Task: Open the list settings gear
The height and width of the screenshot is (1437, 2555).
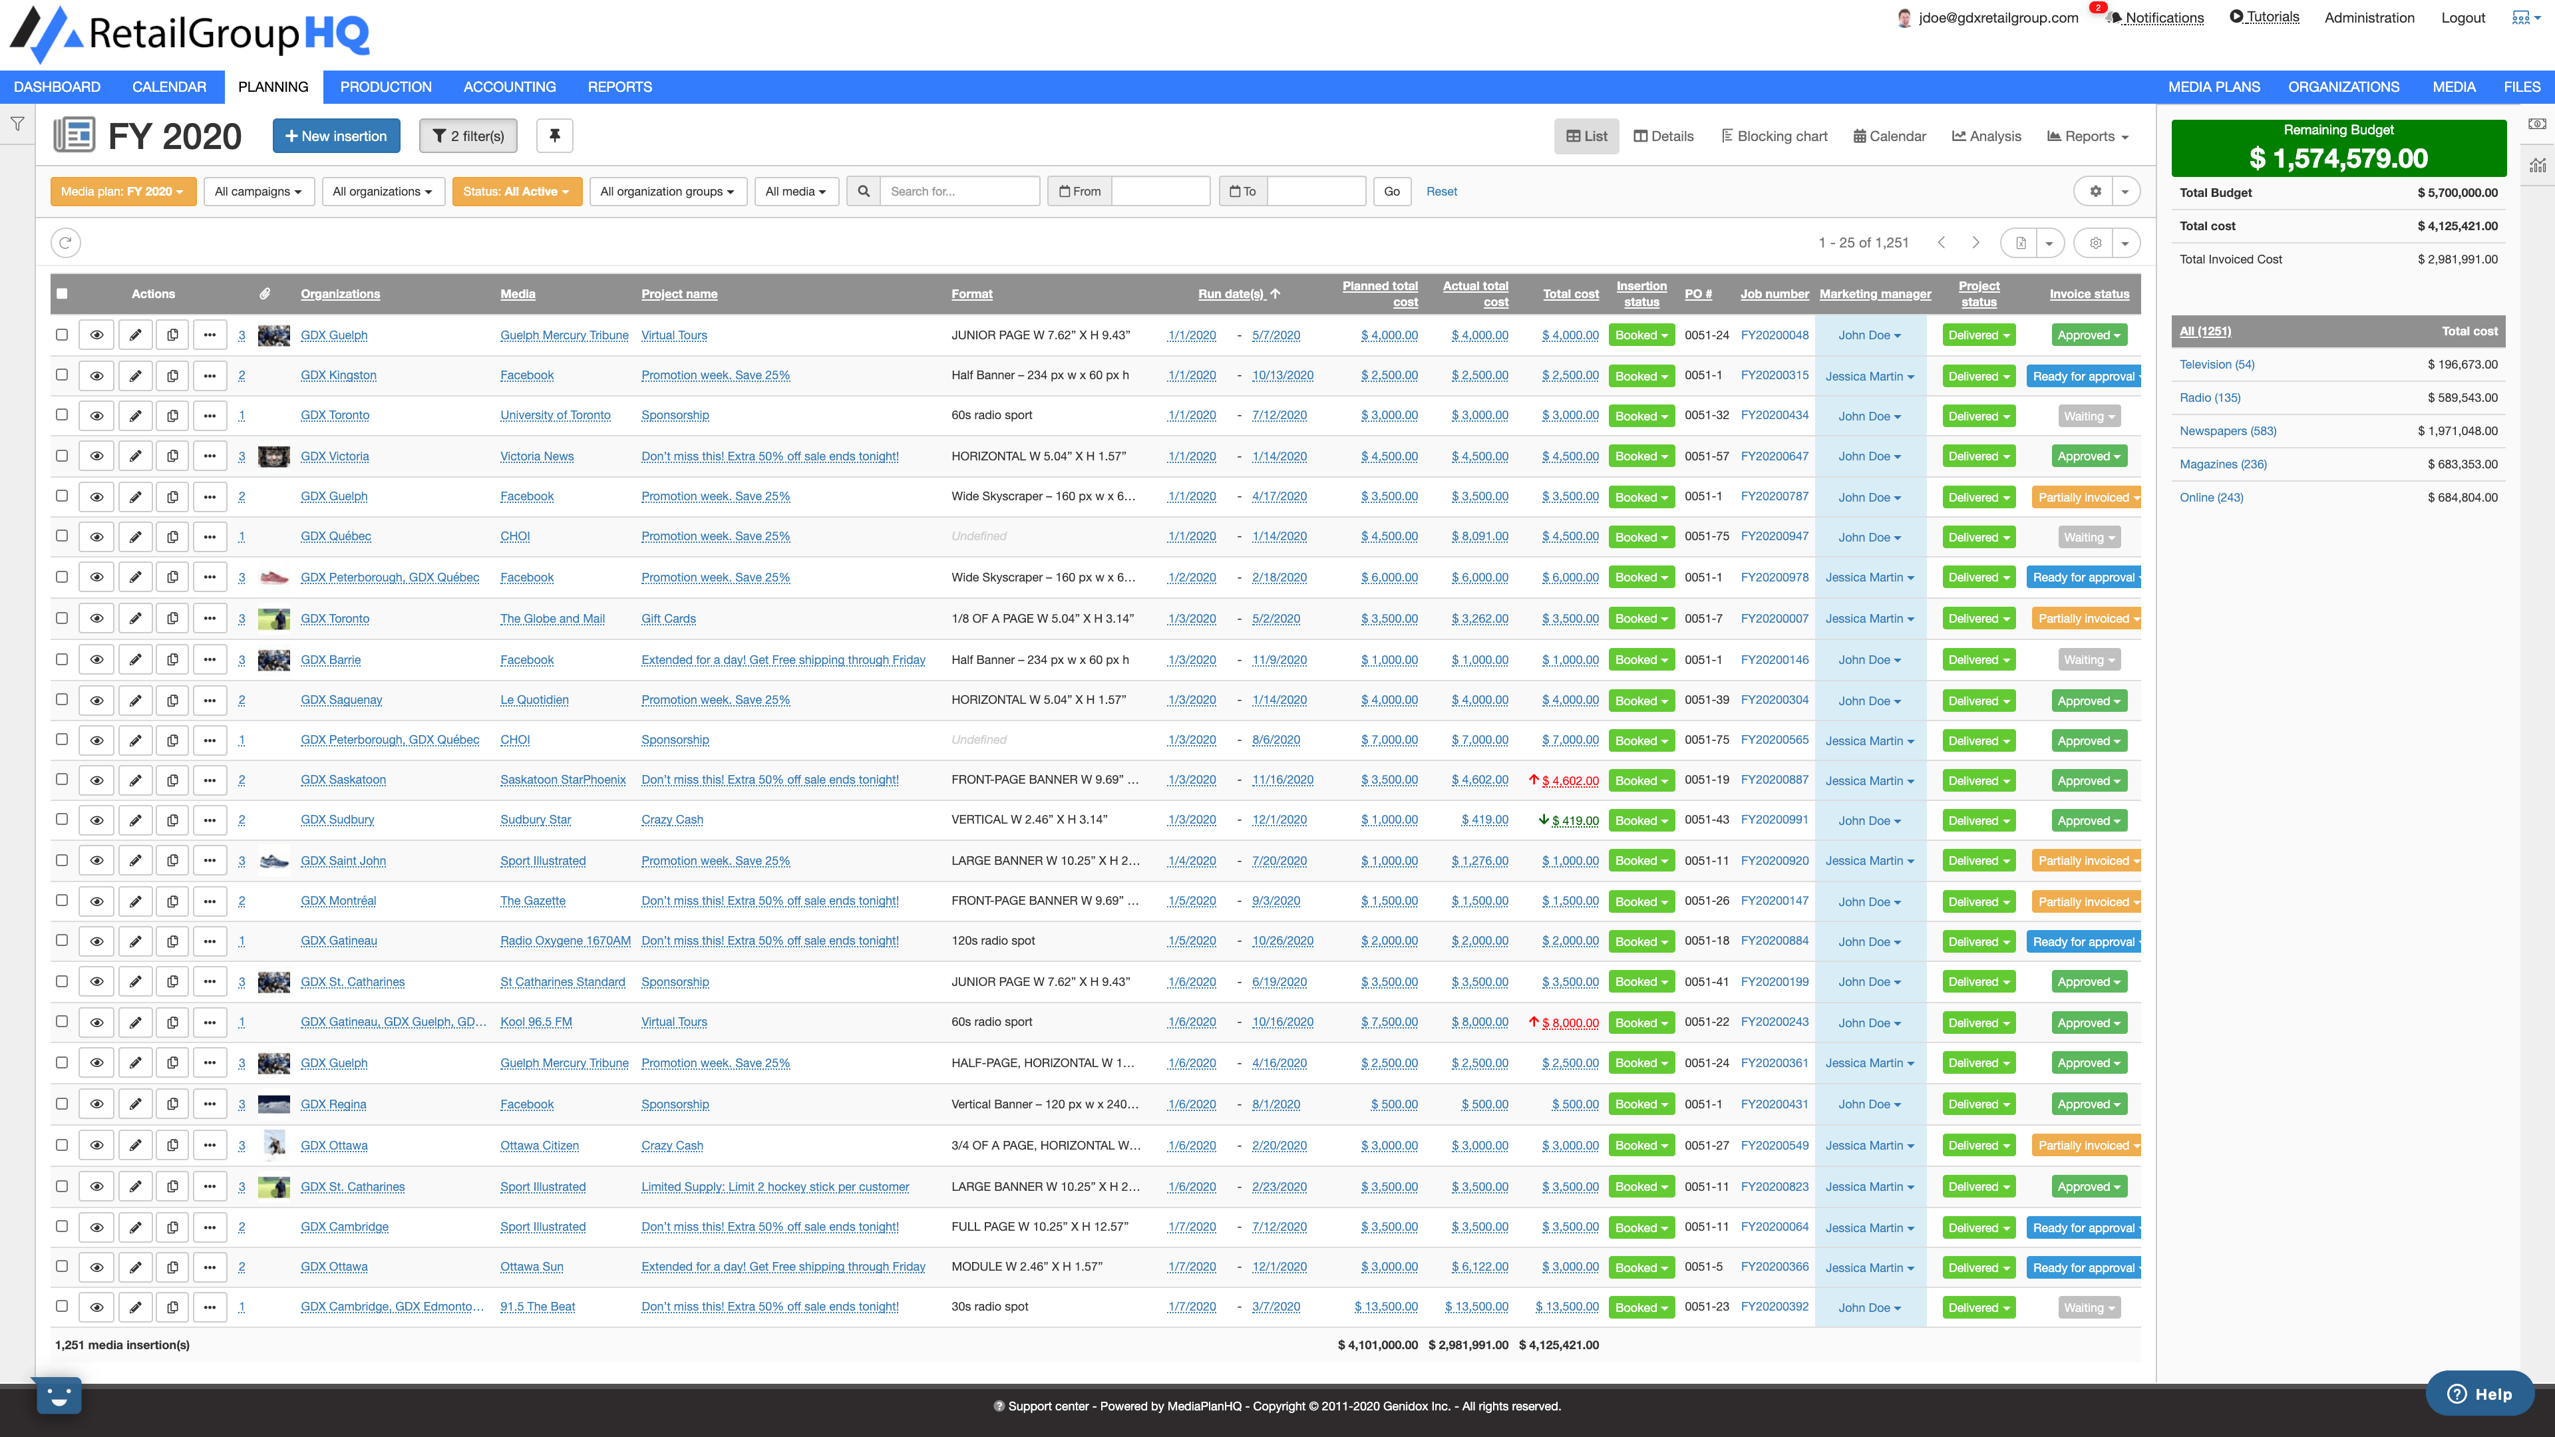Action: click(2096, 243)
